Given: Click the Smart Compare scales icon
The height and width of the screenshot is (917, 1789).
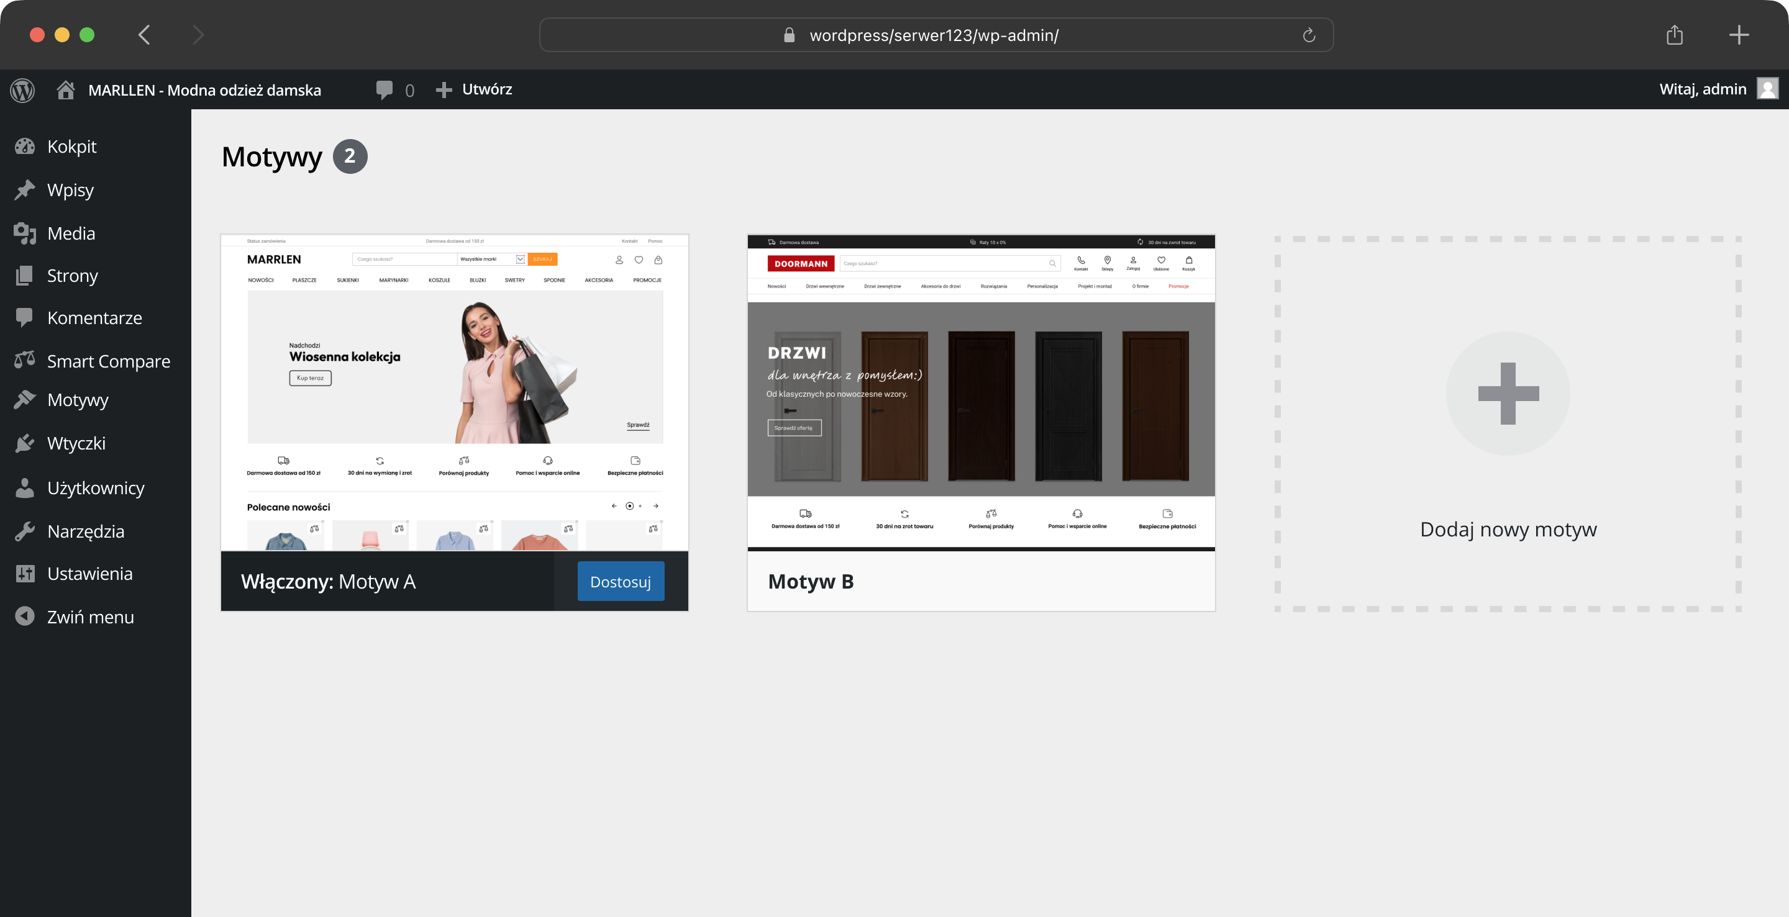Looking at the screenshot, I should click(x=25, y=360).
